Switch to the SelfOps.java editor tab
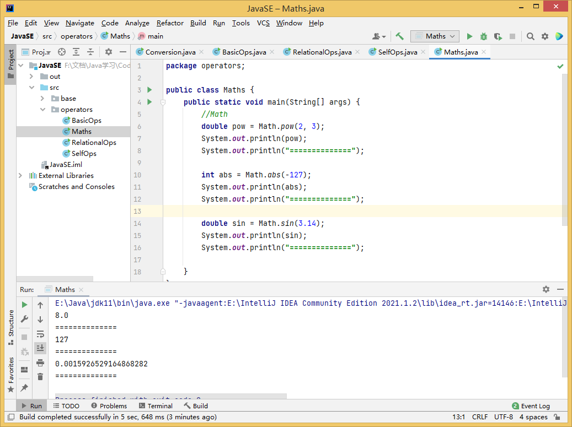Image resolution: width=572 pixels, height=427 pixels. point(397,52)
